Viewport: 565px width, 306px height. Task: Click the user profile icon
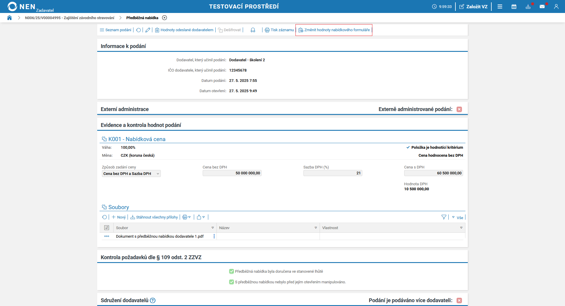[x=556, y=6]
